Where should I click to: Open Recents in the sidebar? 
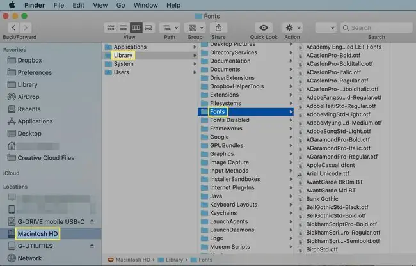[x=29, y=109]
